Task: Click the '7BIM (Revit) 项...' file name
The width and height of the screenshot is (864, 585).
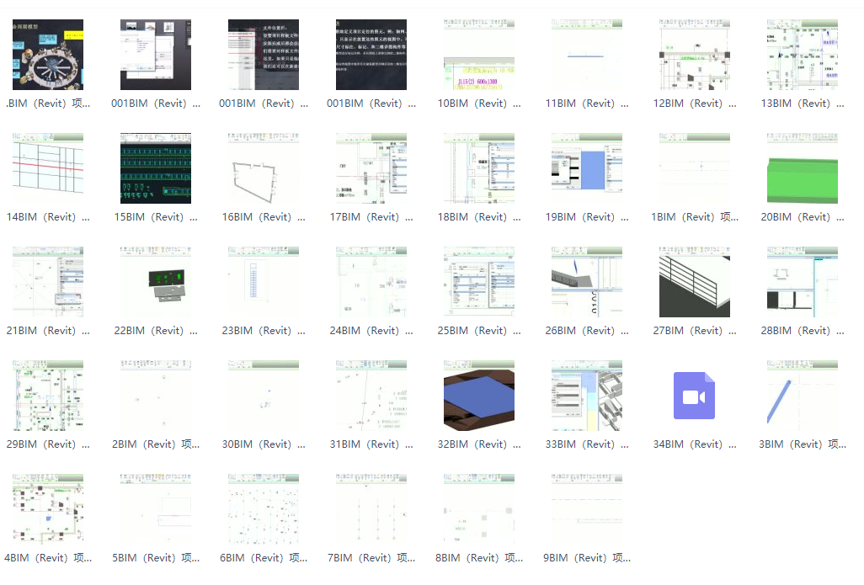Action: 371,558
